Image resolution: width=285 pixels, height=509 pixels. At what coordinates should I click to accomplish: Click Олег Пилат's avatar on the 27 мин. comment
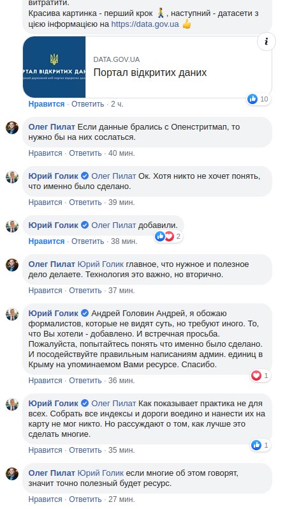click(x=12, y=474)
